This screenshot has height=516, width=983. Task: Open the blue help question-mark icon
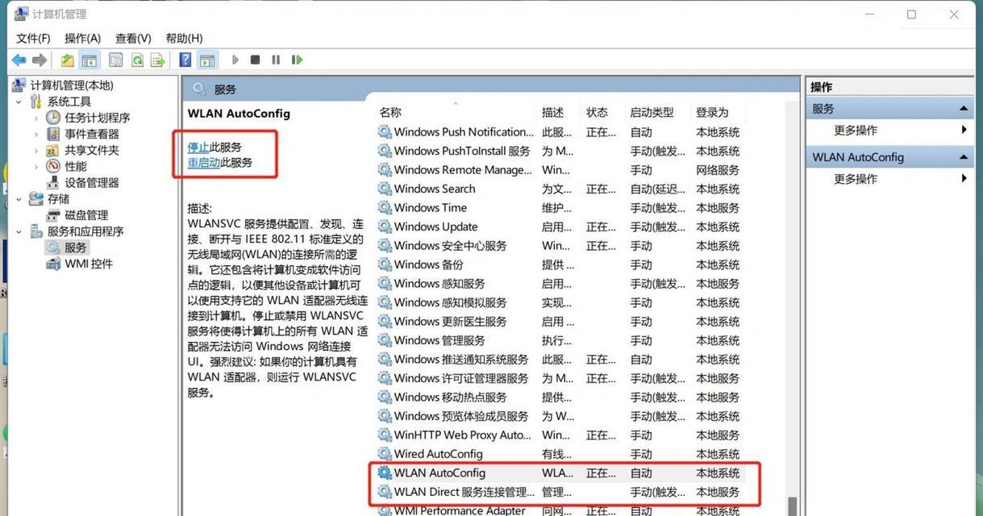(x=185, y=60)
